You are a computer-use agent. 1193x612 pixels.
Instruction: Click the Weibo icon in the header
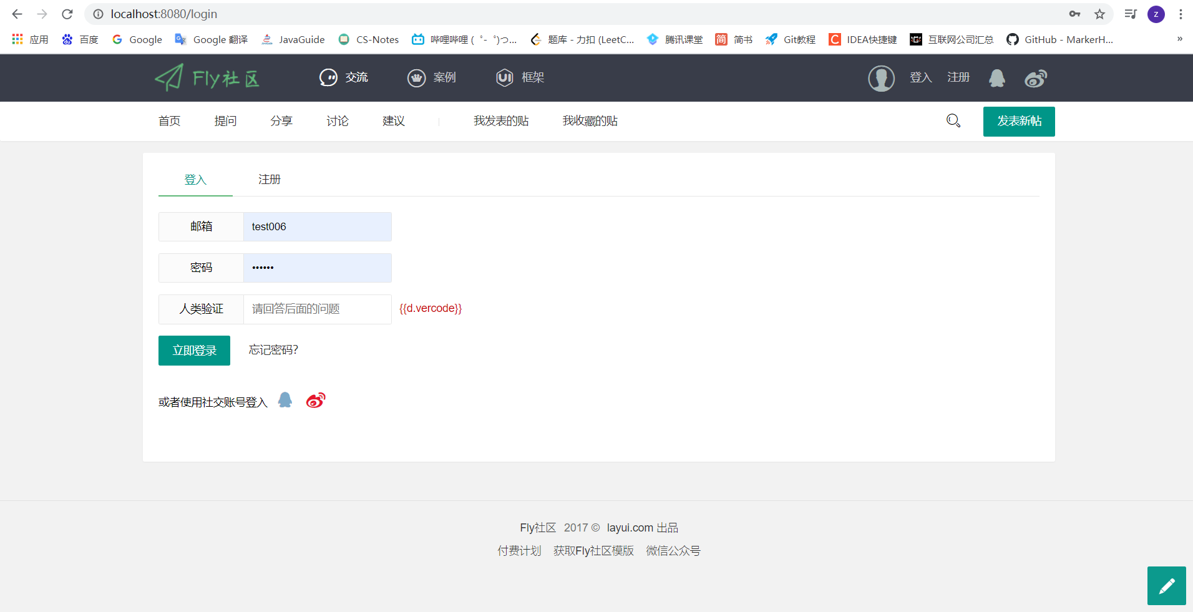click(1036, 78)
